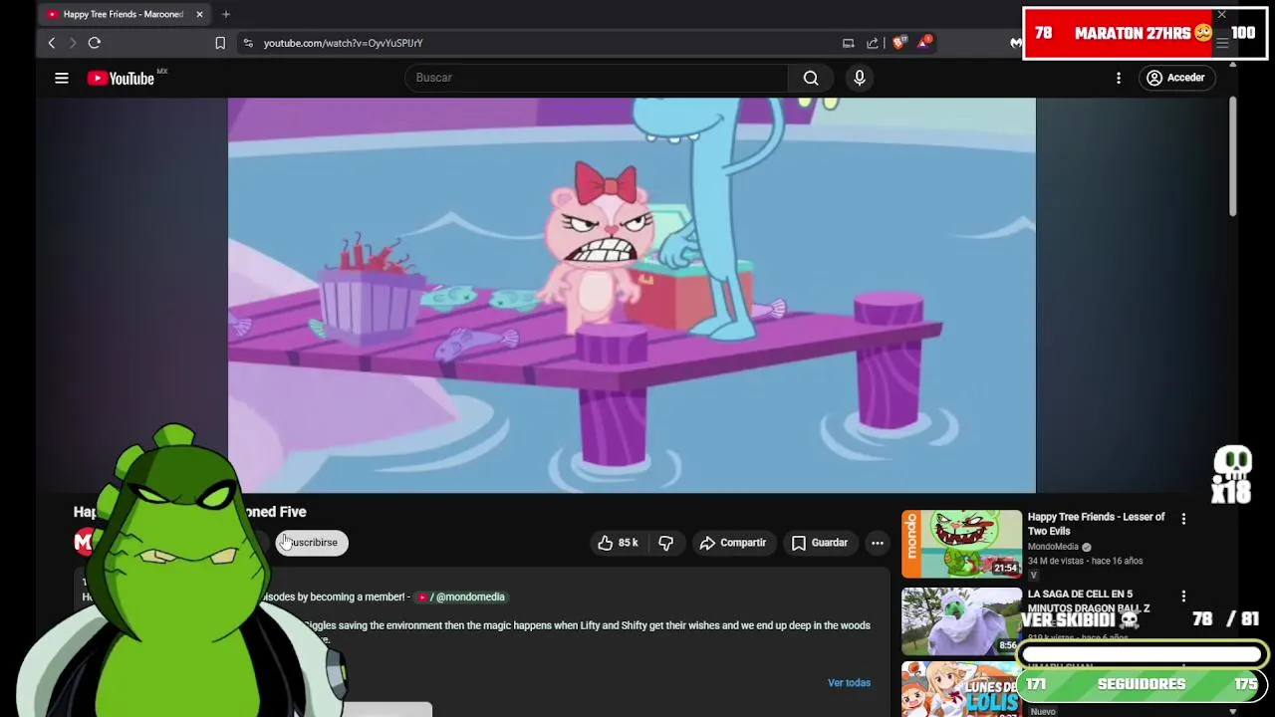The width and height of the screenshot is (1275, 717).
Task: Reload the page with refresh icon
Action: tap(95, 43)
